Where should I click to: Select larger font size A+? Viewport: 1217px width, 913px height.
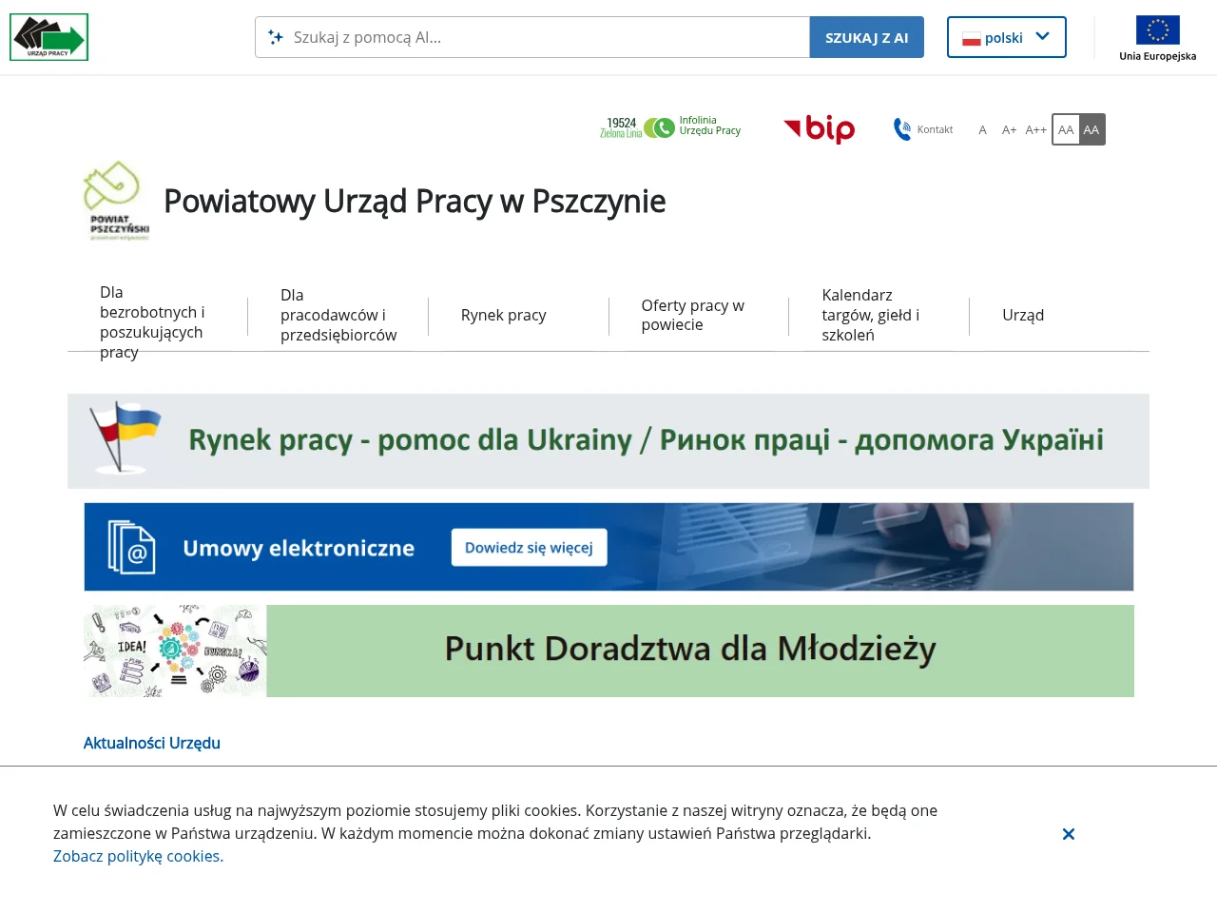point(1009,129)
